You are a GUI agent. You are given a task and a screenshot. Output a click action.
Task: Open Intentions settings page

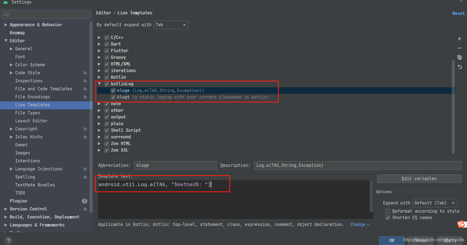point(28,161)
